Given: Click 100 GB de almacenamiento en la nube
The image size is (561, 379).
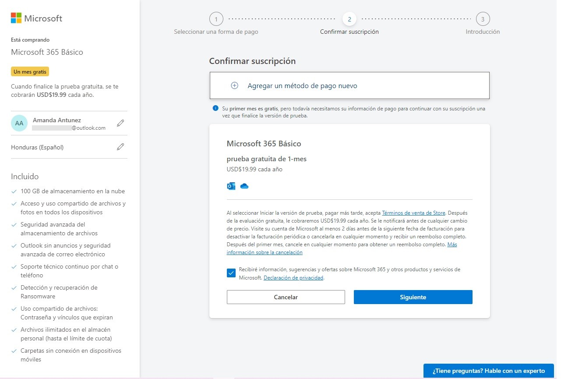Looking at the screenshot, I should click(73, 191).
